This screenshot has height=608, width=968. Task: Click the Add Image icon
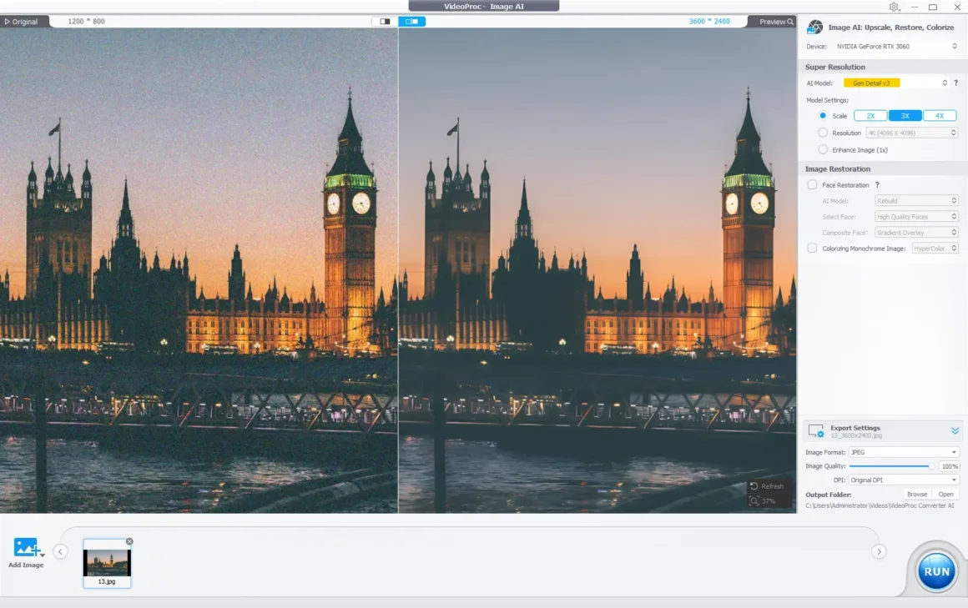[x=25, y=547]
